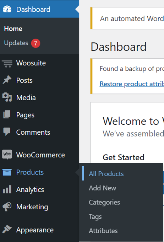Choose Add New in Products submenu
Viewport: 164px width, 242px height.
pyautogui.click(x=103, y=188)
